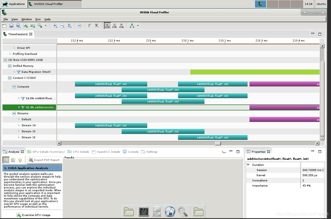Collapse the Duration property group
331x219 pixels.
tap(248, 165)
